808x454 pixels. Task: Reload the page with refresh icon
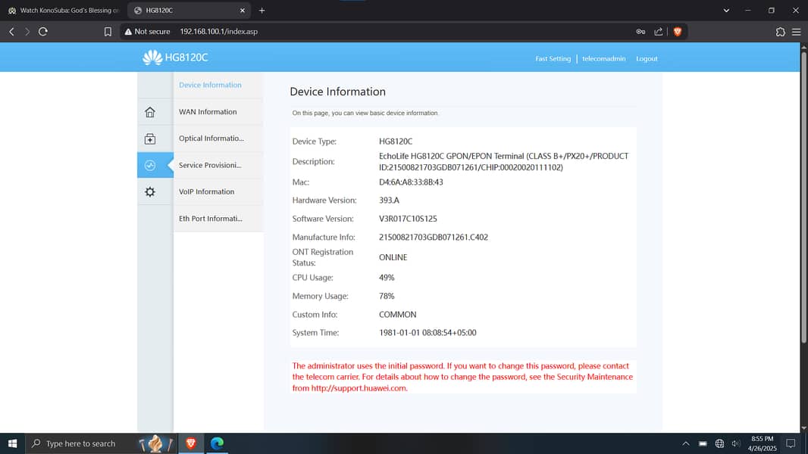[43, 31]
